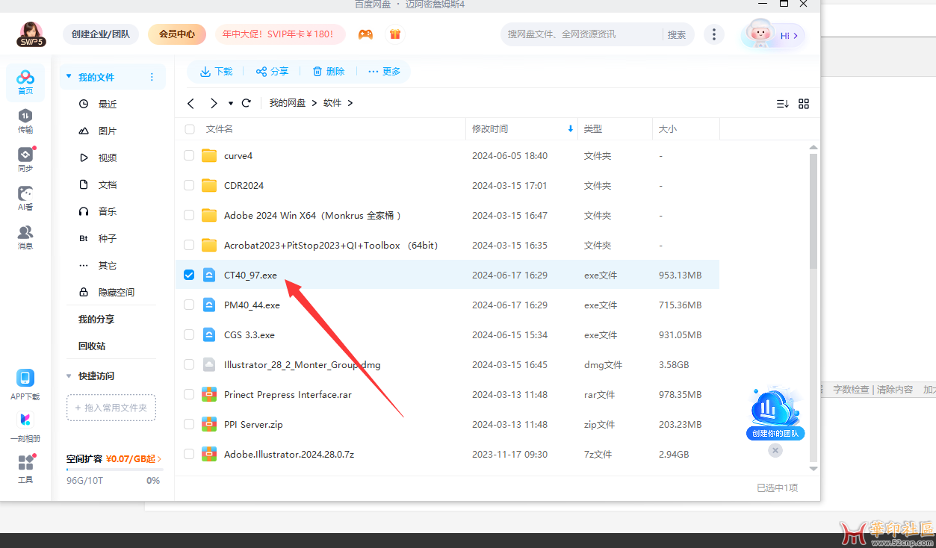The image size is (936, 548).
Task: Open the 消息 messages sidebar icon
Action: coord(25,237)
